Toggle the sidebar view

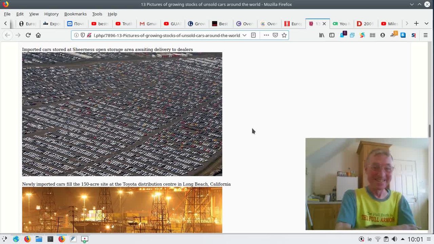click(332, 35)
